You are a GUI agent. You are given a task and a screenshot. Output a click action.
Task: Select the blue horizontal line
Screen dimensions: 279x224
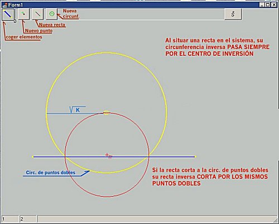click(114, 157)
